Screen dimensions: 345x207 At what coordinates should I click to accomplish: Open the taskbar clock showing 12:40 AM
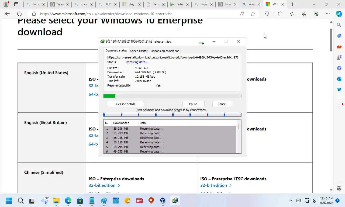(326, 201)
